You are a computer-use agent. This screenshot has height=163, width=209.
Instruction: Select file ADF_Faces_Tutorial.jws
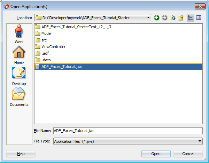pyautogui.click(x=118, y=67)
